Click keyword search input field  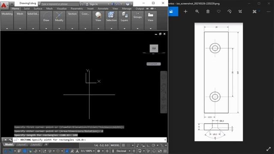click(60, 4)
